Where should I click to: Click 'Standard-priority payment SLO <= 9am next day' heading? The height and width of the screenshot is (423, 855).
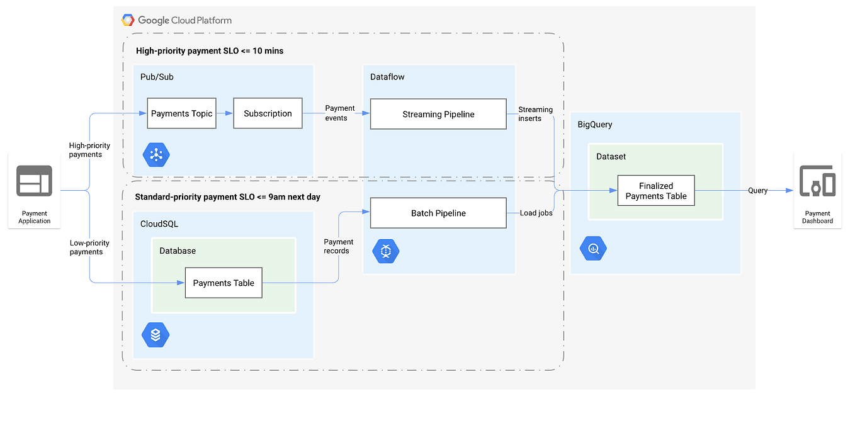[x=228, y=197]
